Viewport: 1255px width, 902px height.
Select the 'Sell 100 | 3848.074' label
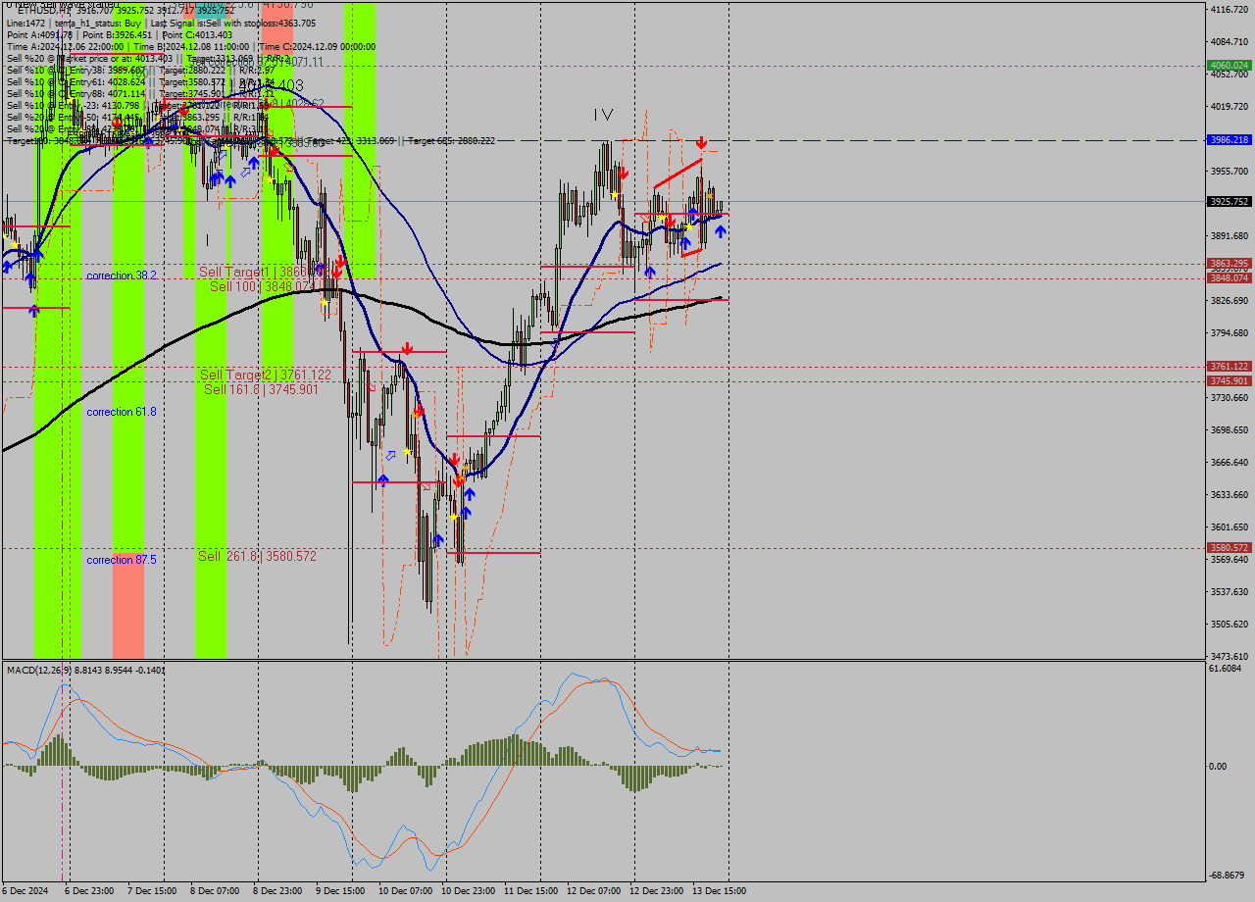pyautogui.click(x=263, y=286)
